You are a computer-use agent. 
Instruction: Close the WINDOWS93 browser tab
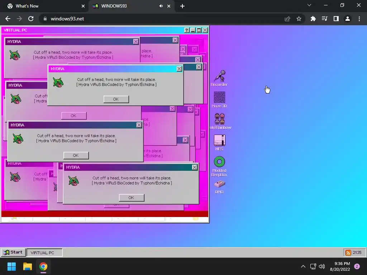coord(169,6)
